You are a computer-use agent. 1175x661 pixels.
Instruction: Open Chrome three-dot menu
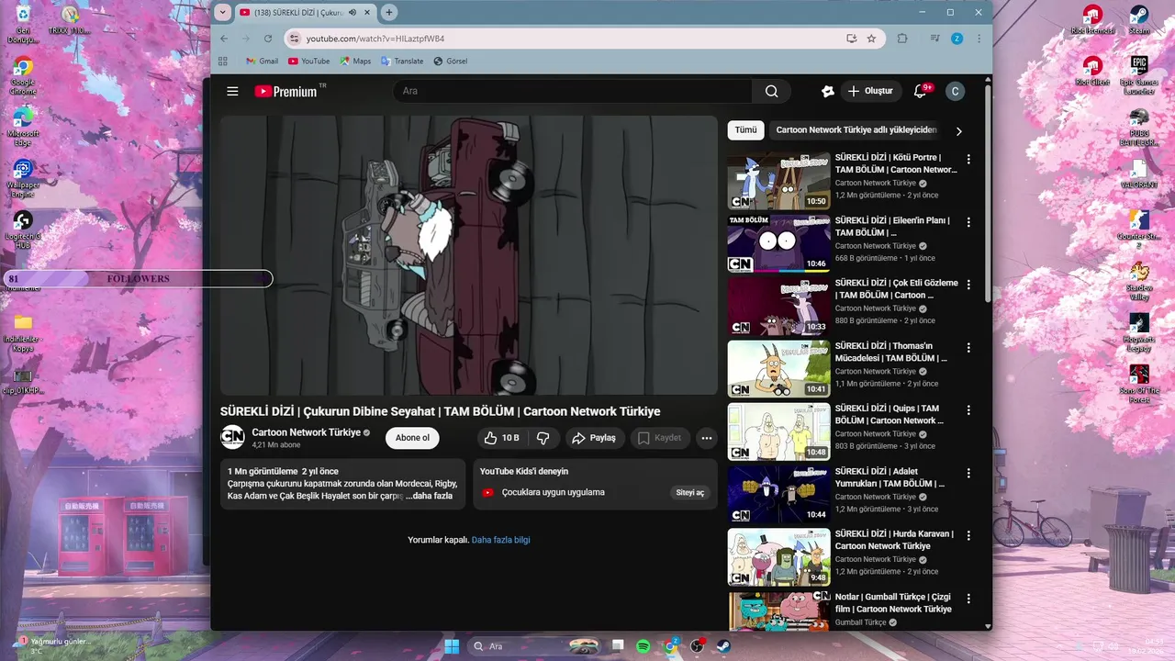pyautogui.click(x=979, y=39)
